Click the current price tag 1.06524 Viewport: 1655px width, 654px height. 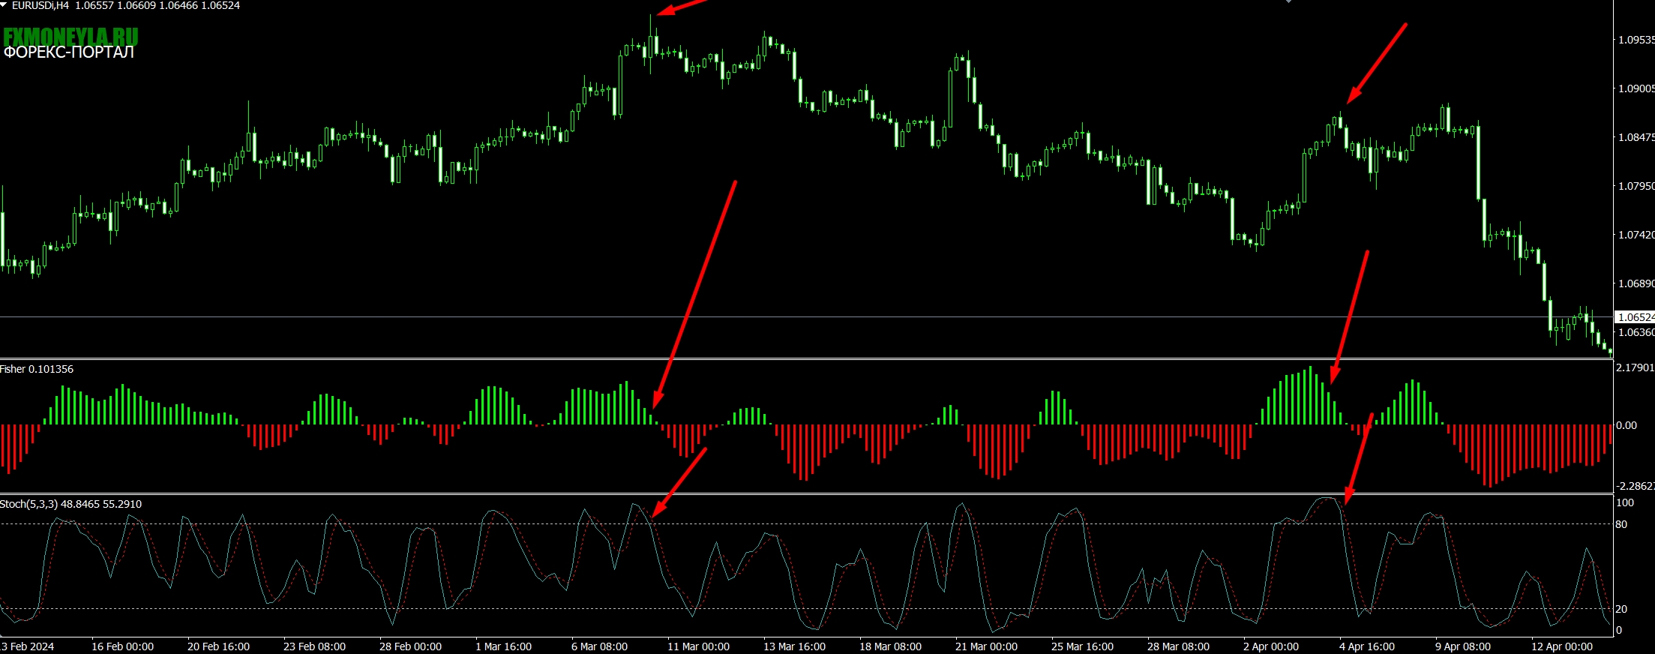pyautogui.click(x=1635, y=317)
